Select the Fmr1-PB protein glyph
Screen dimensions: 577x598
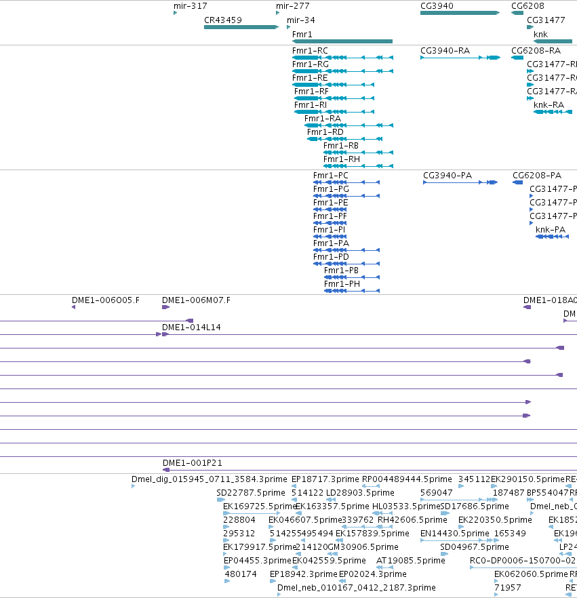pos(352,277)
